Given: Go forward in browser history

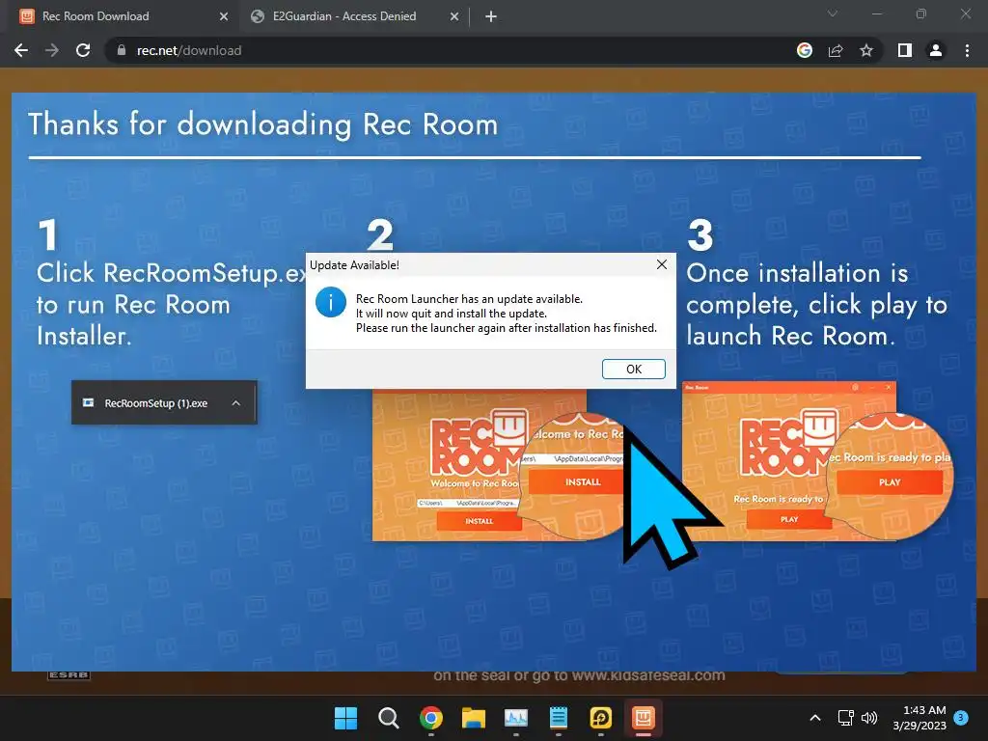Looking at the screenshot, I should 52,50.
